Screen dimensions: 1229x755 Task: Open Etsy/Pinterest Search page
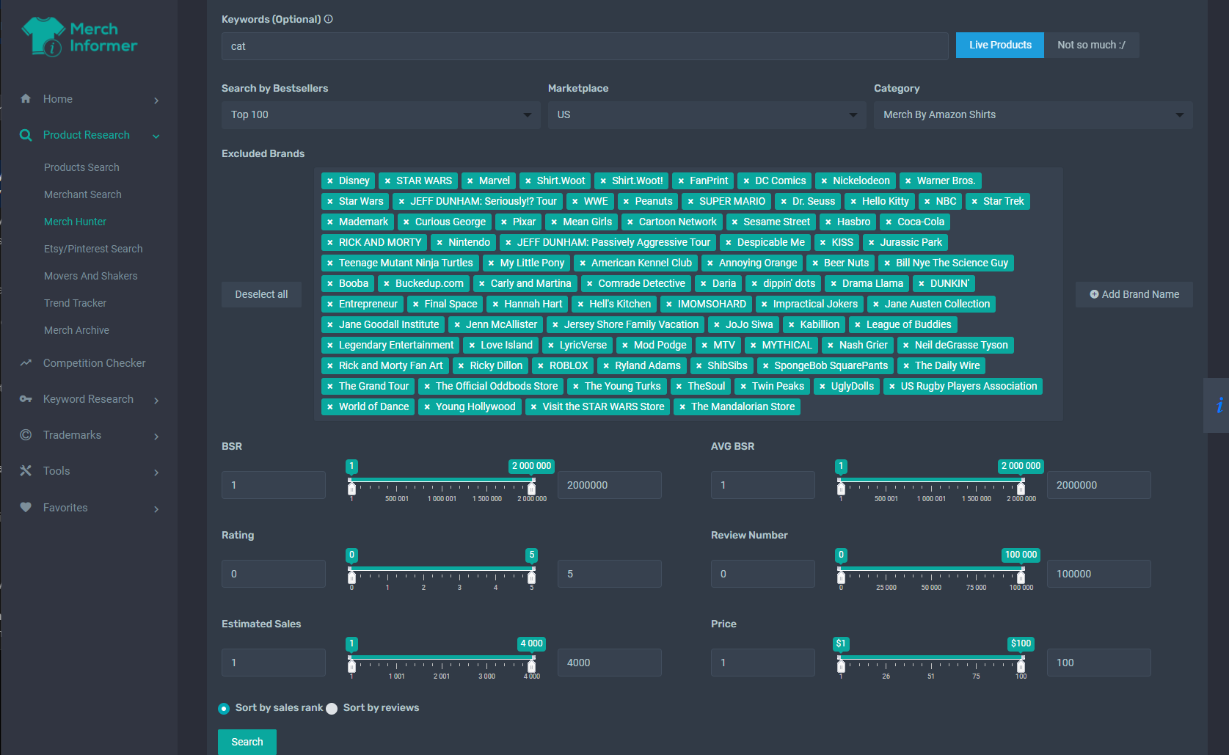(93, 249)
